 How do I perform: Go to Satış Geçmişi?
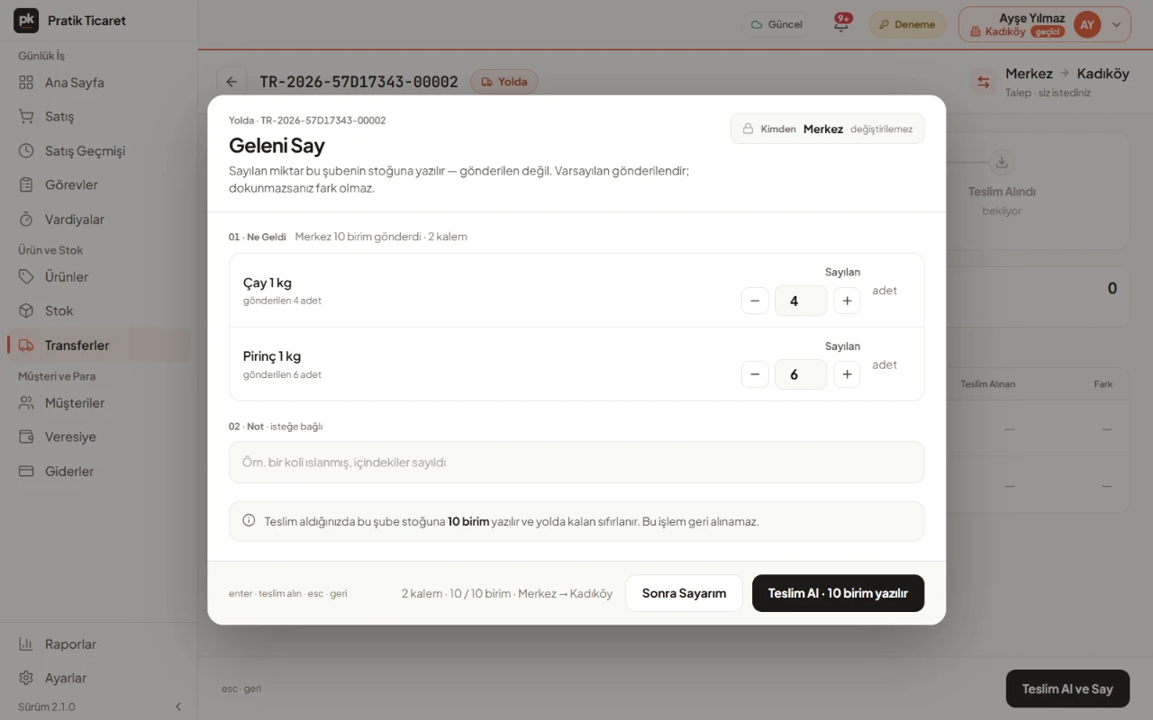(98, 150)
